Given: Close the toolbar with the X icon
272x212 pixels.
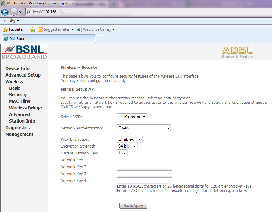Looking at the screenshot, I should (4, 21).
